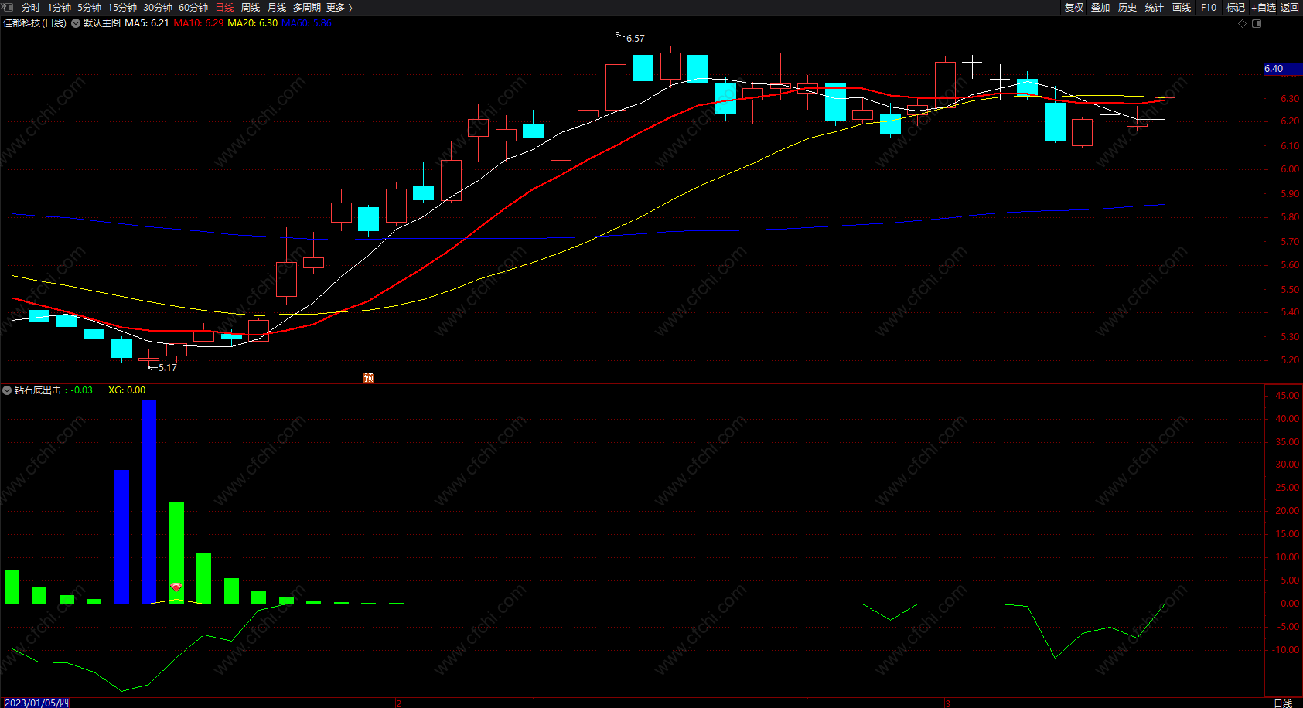This screenshot has width=1303, height=708.
Task: Click the 6.40 price tag on axis
Action: [x=1283, y=69]
